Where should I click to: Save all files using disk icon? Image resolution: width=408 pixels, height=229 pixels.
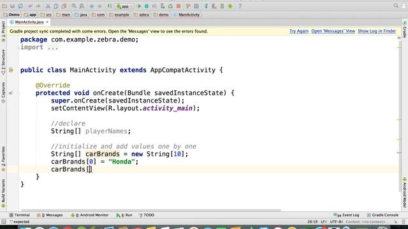12,6
